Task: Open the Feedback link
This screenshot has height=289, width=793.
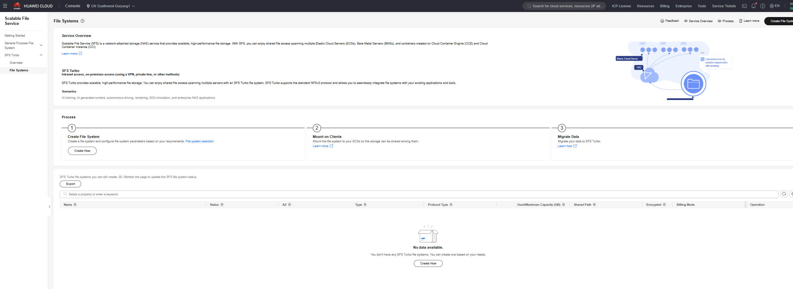Action: [669, 21]
